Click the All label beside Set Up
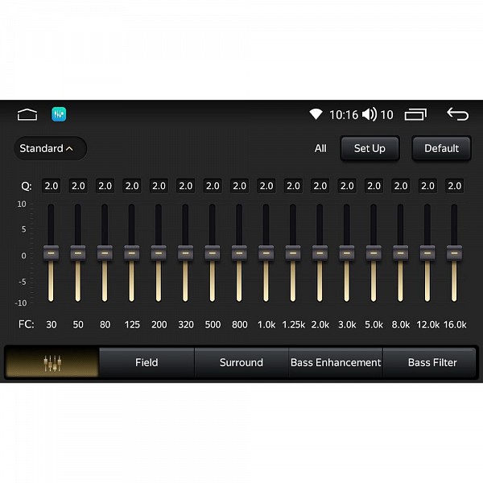483x483 pixels. point(320,148)
